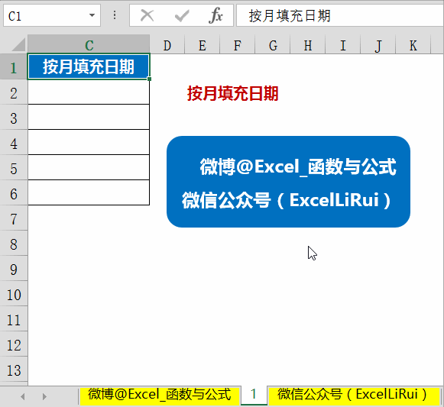The width and height of the screenshot is (444, 407).
Task: Click the red 按月填充日期 title text
Action: [x=233, y=93]
